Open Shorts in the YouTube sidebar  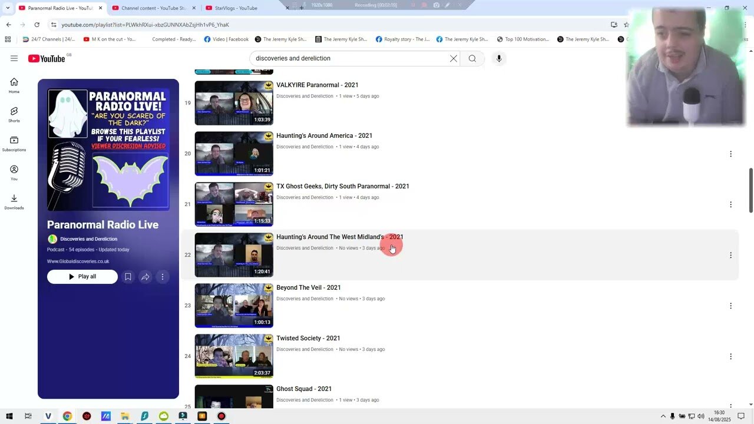pyautogui.click(x=14, y=114)
